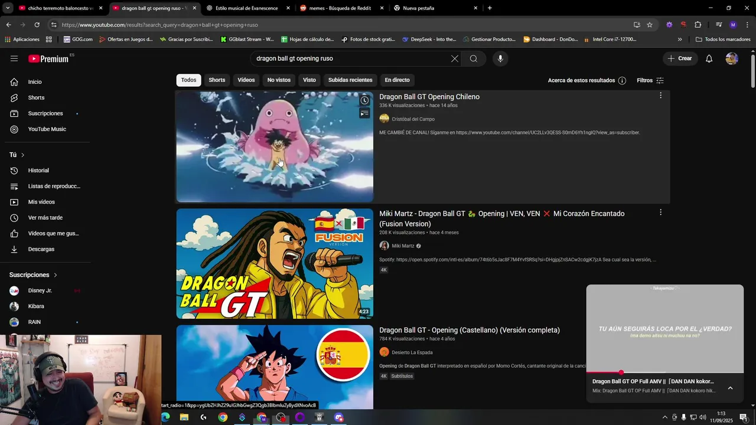The width and height of the screenshot is (756, 425).
Task: Open the browser extensions puzzle icon
Action: point(698,25)
